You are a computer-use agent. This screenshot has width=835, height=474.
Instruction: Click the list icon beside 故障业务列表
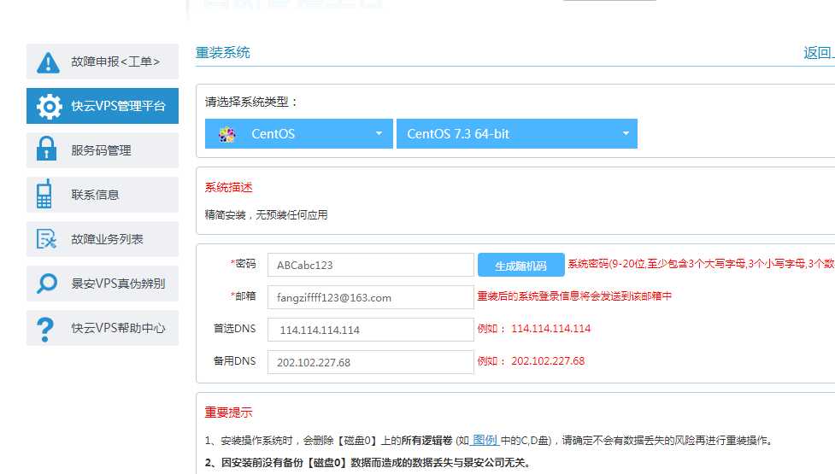coord(46,239)
